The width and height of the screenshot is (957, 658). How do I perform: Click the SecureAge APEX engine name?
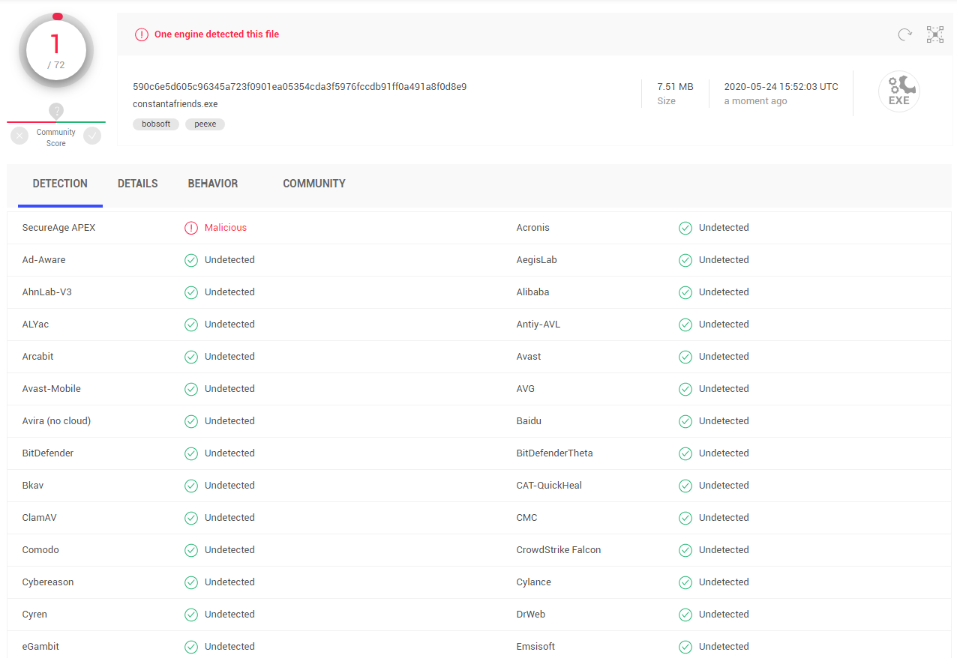coord(59,228)
